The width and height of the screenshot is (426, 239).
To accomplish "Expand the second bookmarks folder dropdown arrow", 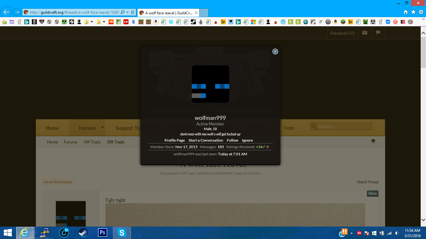I will 104,22.
